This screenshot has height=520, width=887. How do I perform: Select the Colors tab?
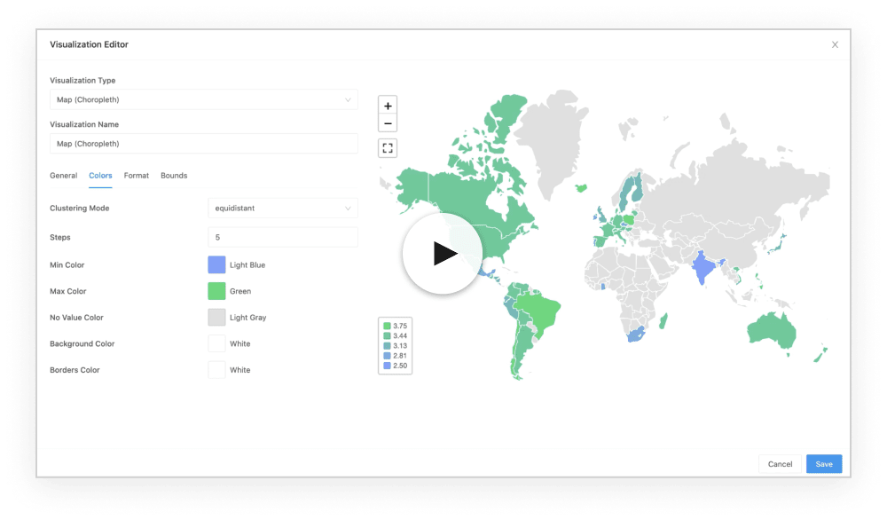(100, 176)
